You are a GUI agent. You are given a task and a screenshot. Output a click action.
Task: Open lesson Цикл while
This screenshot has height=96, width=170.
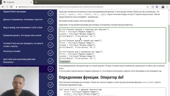[19, 61]
